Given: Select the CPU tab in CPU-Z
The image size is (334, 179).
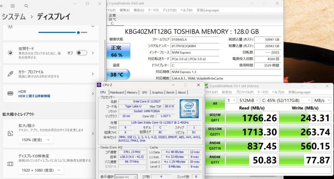Looking at the screenshot, I should click(103, 92).
